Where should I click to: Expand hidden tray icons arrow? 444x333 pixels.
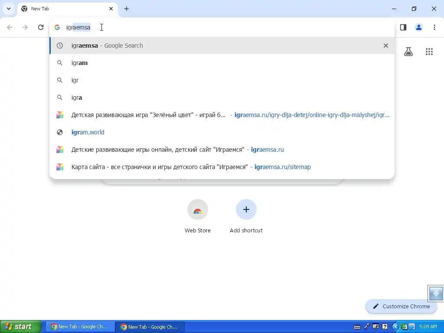coord(395,326)
